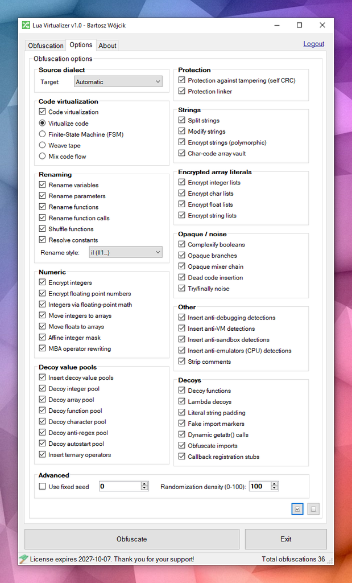Click the resize grip in status bar corner
352x583 pixels.
(x=330, y=560)
